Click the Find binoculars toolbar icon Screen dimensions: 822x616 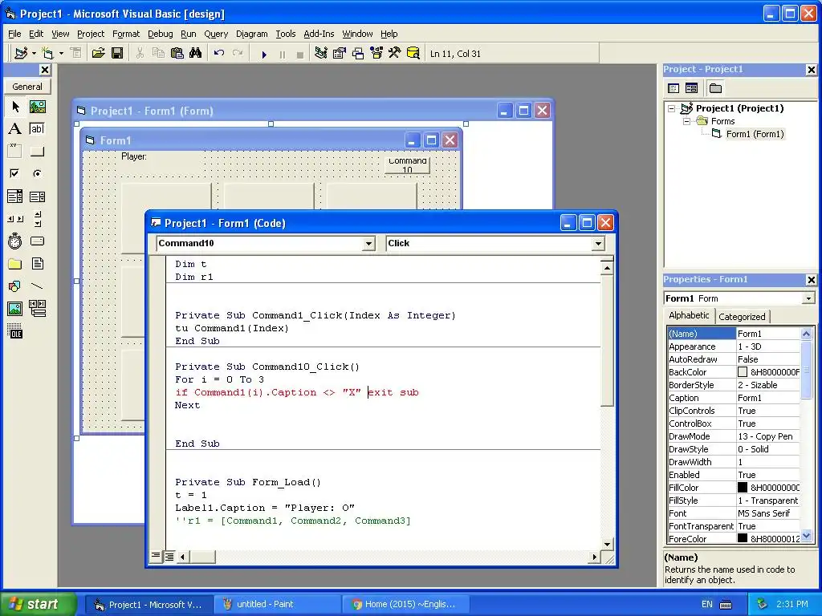click(x=196, y=54)
